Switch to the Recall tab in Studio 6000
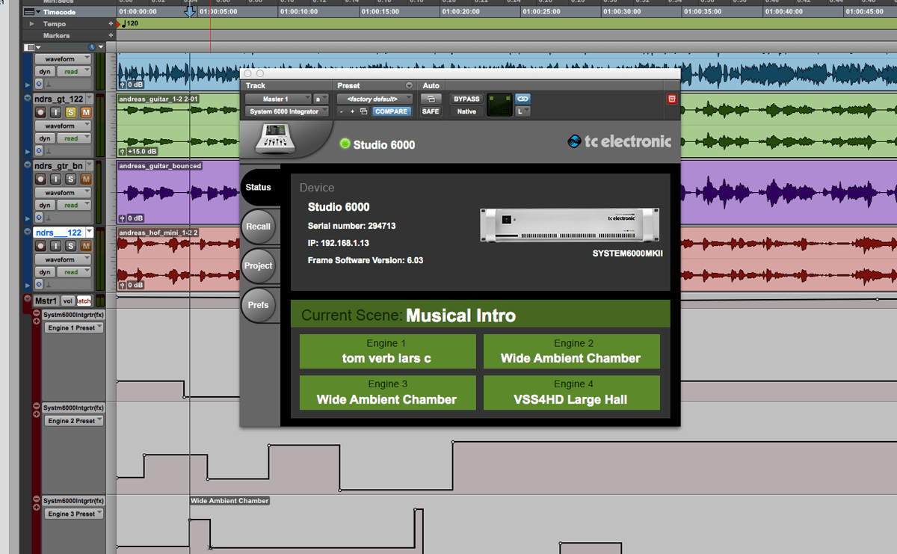The height and width of the screenshot is (554, 897). tap(259, 226)
